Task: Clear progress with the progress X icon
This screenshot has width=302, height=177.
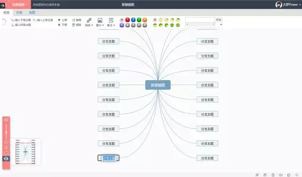Action: point(155,20)
